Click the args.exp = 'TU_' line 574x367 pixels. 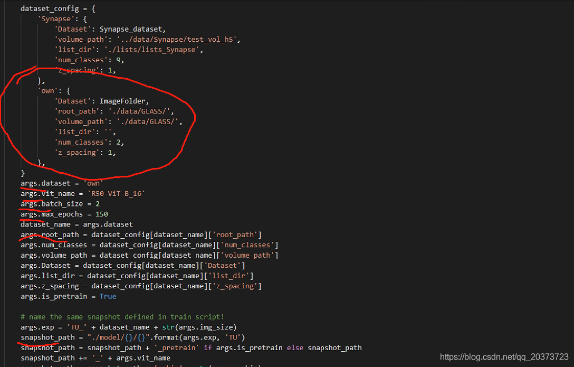pyautogui.click(x=128, y=327)
